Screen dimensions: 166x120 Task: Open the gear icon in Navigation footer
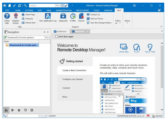32,110
